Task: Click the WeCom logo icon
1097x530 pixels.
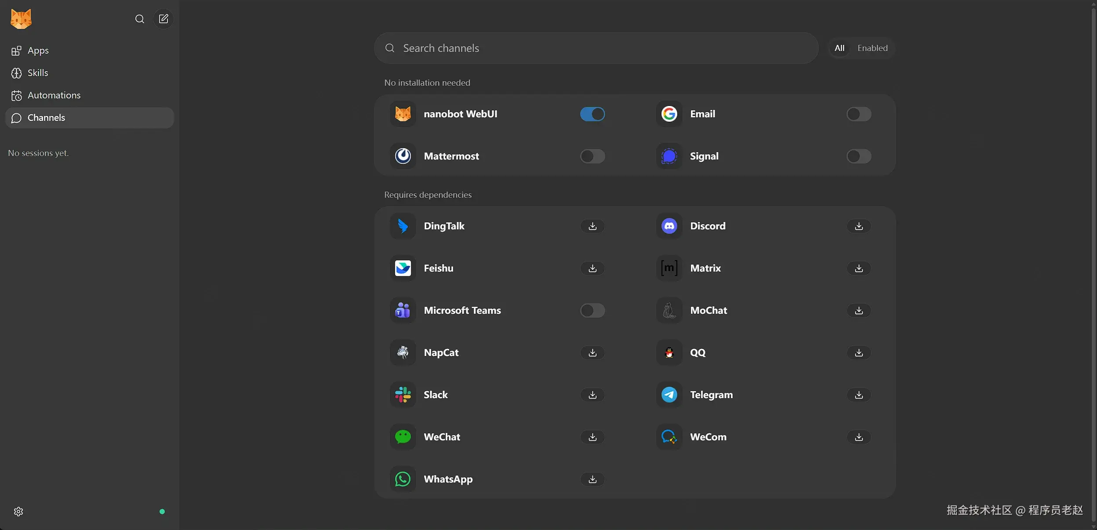Action: pyautogui.click(x=669, y=437)
